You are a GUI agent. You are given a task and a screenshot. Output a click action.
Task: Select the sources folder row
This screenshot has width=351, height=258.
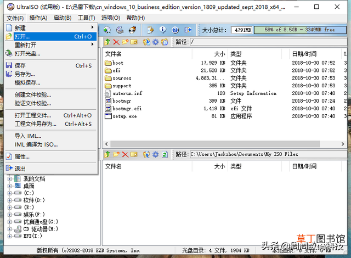[224, 78]
